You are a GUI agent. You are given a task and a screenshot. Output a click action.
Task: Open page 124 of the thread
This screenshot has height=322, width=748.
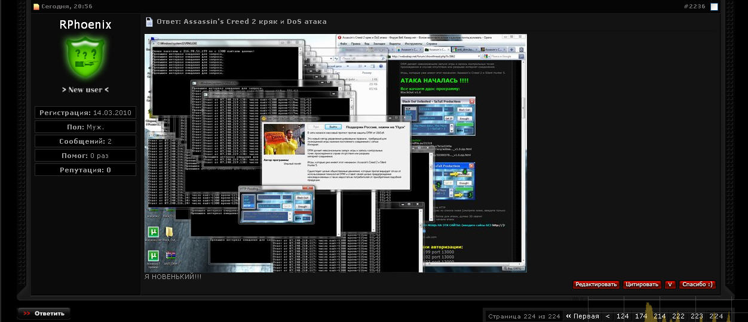(x=623, y=316)
